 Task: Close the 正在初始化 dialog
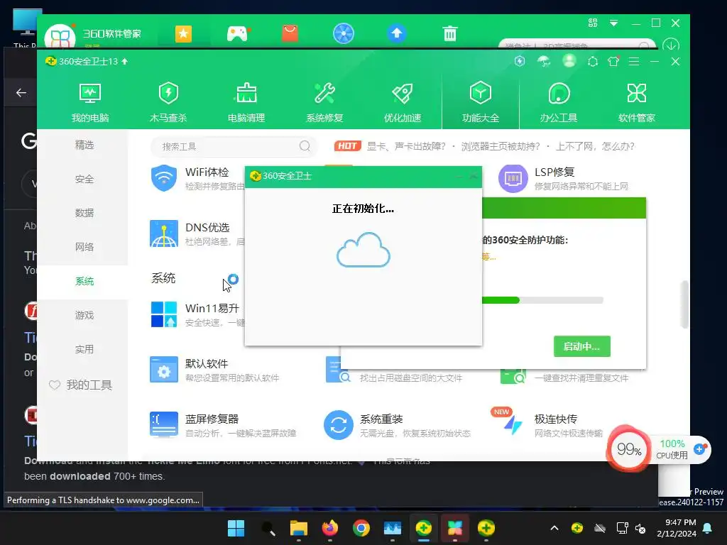click(474, 176)
